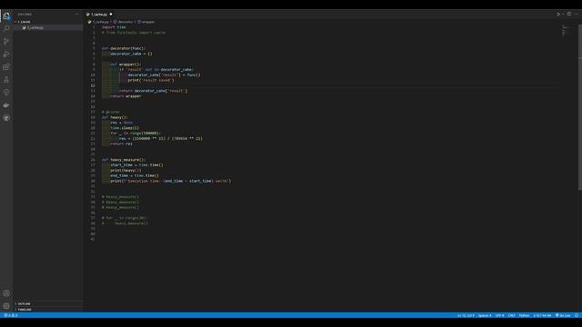Click the 'def heavy():' line
Image resolution: width=582 pixels, height=327 pixels.
click(x=115, y=117)
